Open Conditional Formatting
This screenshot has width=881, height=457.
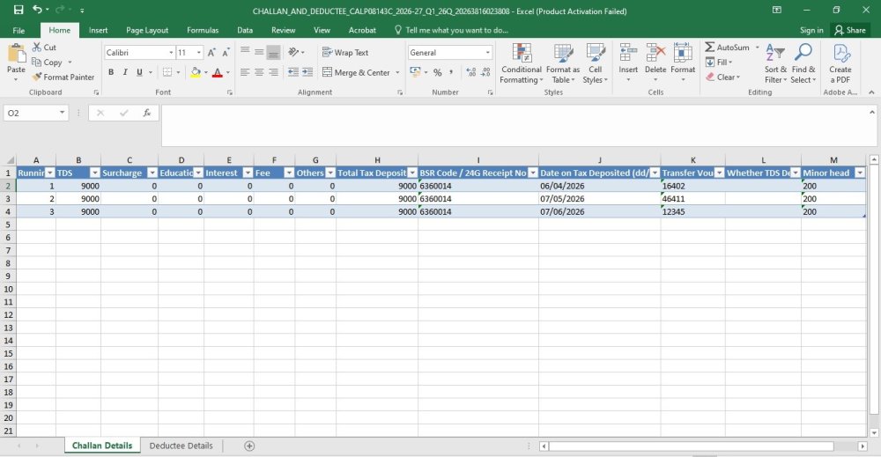(x=522, y=64)
